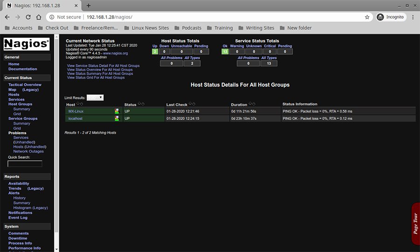
Task: Click the Ok service count box showing 13
Action: click(x=225, y=52)
